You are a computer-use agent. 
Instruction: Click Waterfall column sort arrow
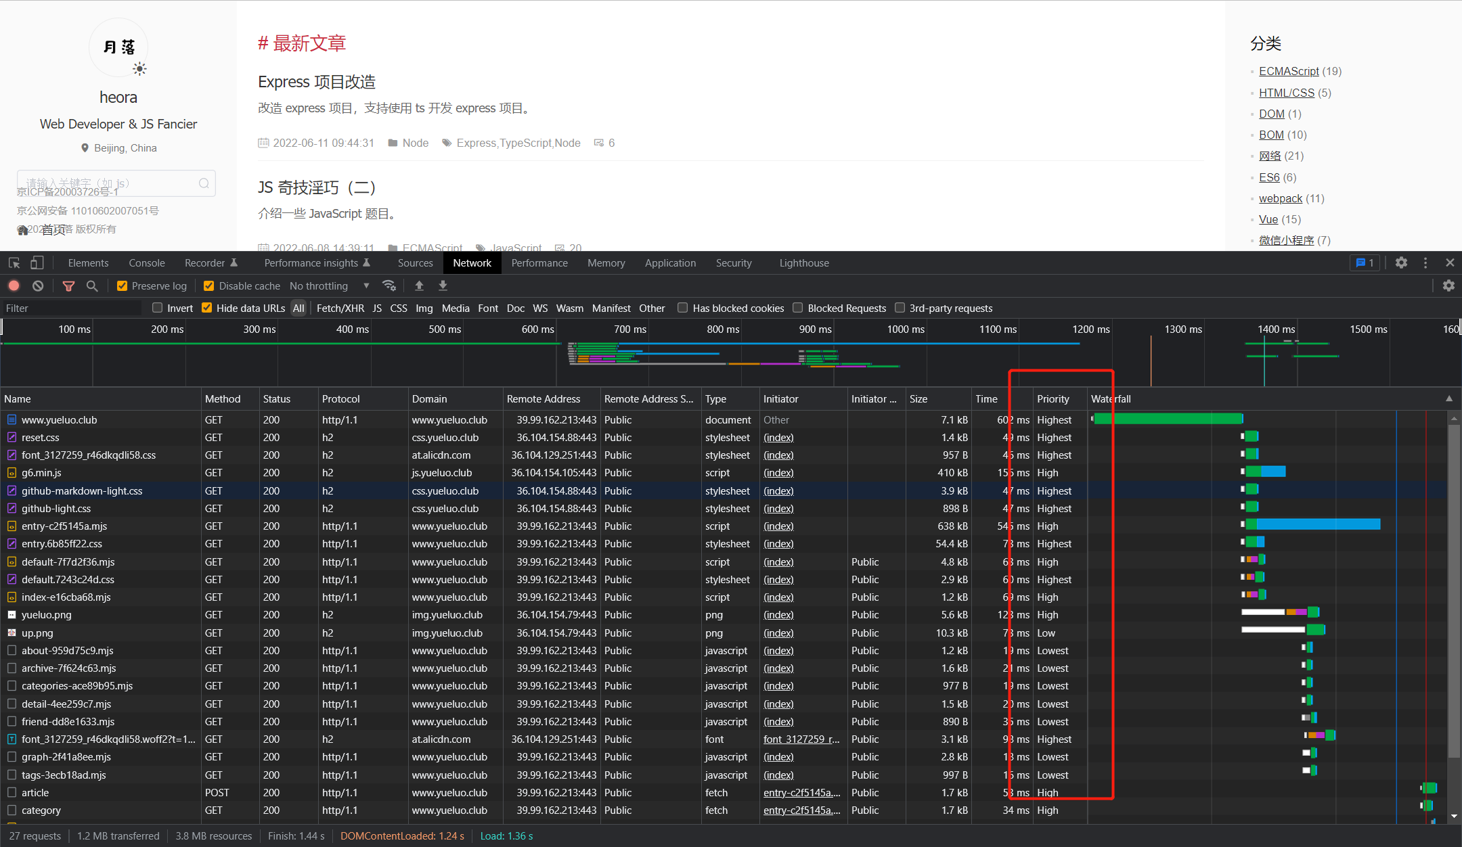[1449, 399]
